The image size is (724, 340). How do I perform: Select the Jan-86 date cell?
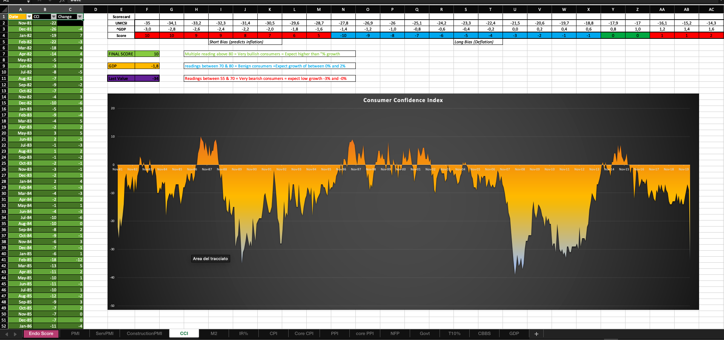coord(20,326)
